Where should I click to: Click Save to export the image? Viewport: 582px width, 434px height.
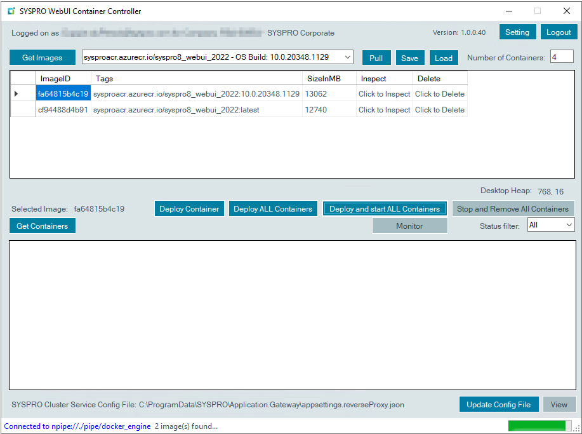point(409,58)
